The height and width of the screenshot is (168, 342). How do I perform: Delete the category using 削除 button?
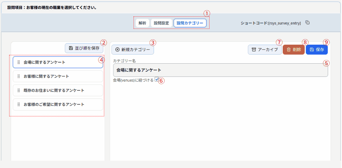[293, 50]
